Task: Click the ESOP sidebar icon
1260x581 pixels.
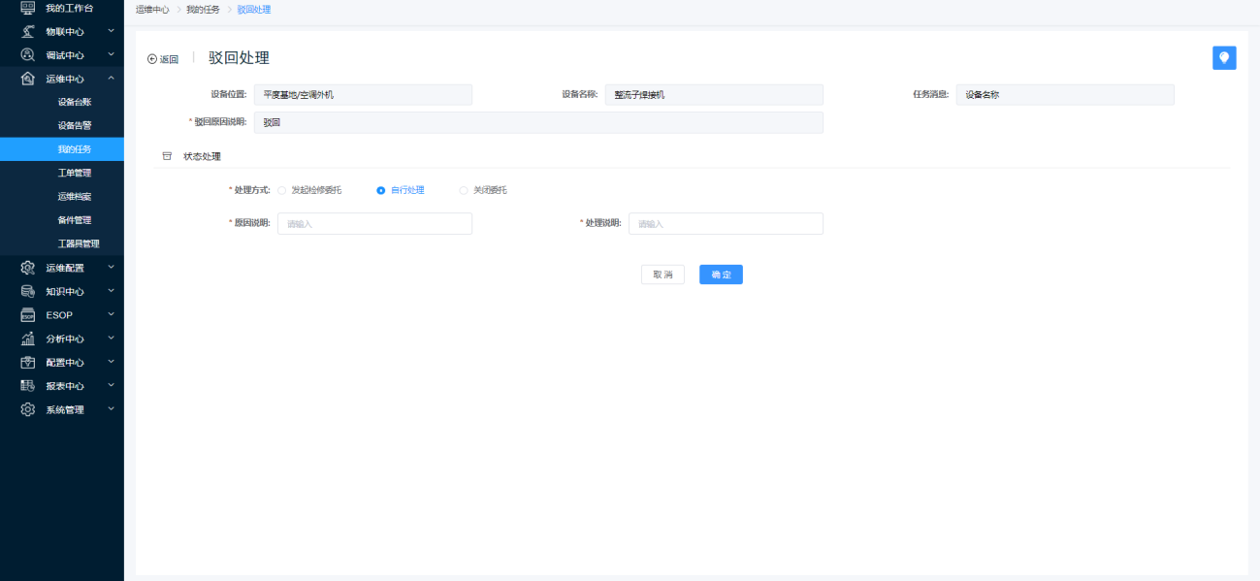Action: tap(28, 315)
